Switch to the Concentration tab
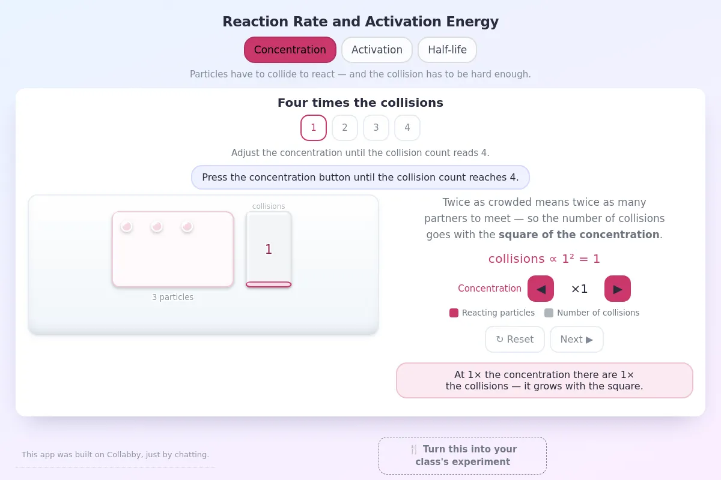 click(x=290, y=50)
